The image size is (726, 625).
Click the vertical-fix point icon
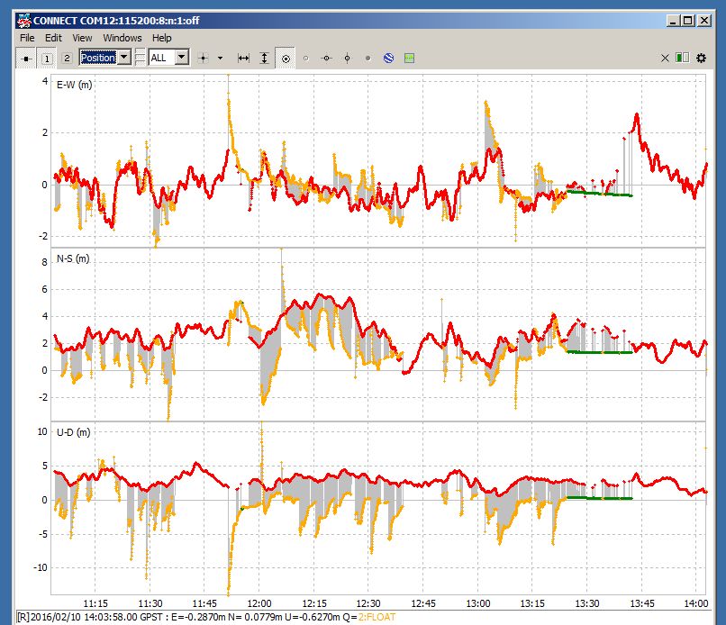(347, 59)
